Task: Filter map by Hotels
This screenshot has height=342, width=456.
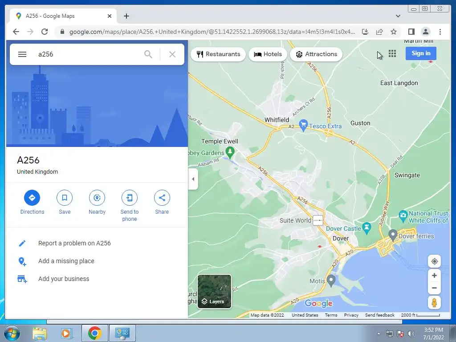Action: [268, 54]
